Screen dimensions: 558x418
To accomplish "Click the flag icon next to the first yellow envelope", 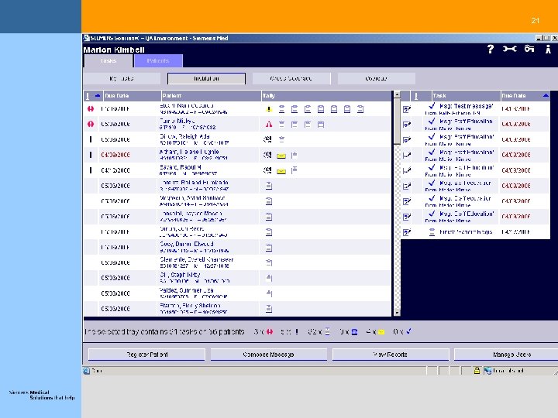I will tap(294, 155).
